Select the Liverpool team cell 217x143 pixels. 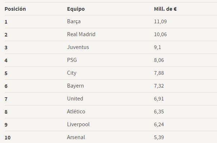click(x=78, y=124)
